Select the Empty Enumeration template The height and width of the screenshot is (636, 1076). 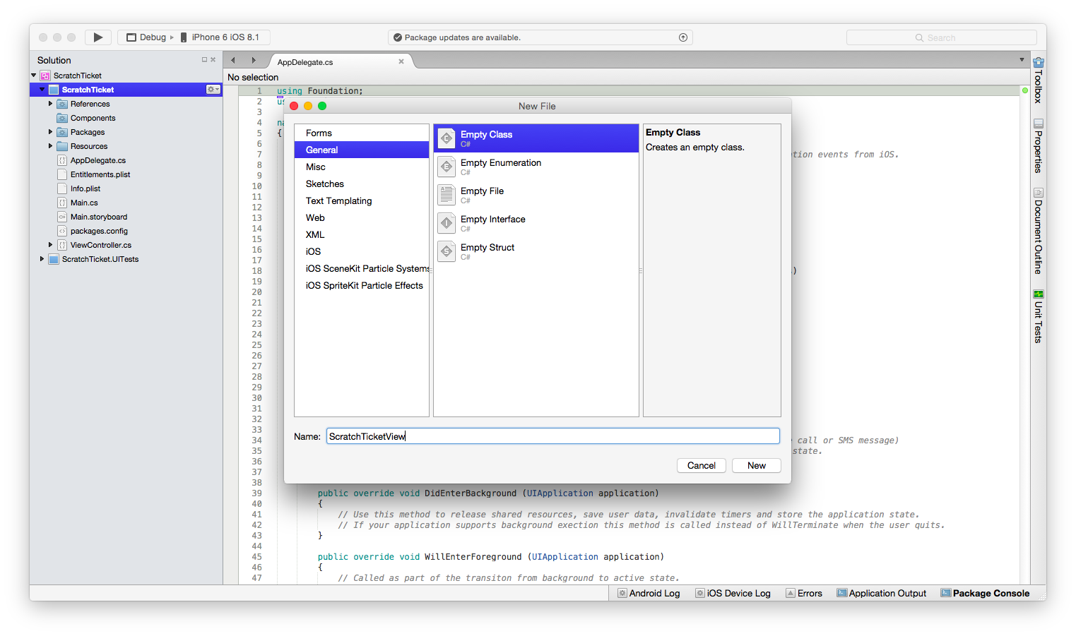[500, 166]
